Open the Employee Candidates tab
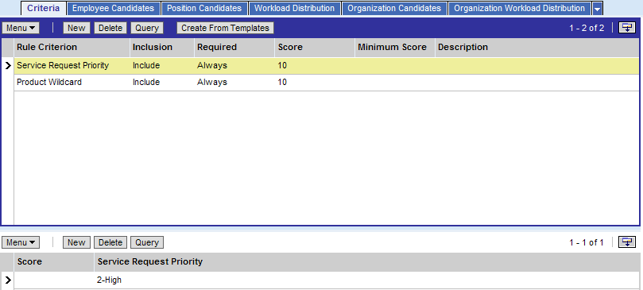643x290 pixels. tap(113, 8)
